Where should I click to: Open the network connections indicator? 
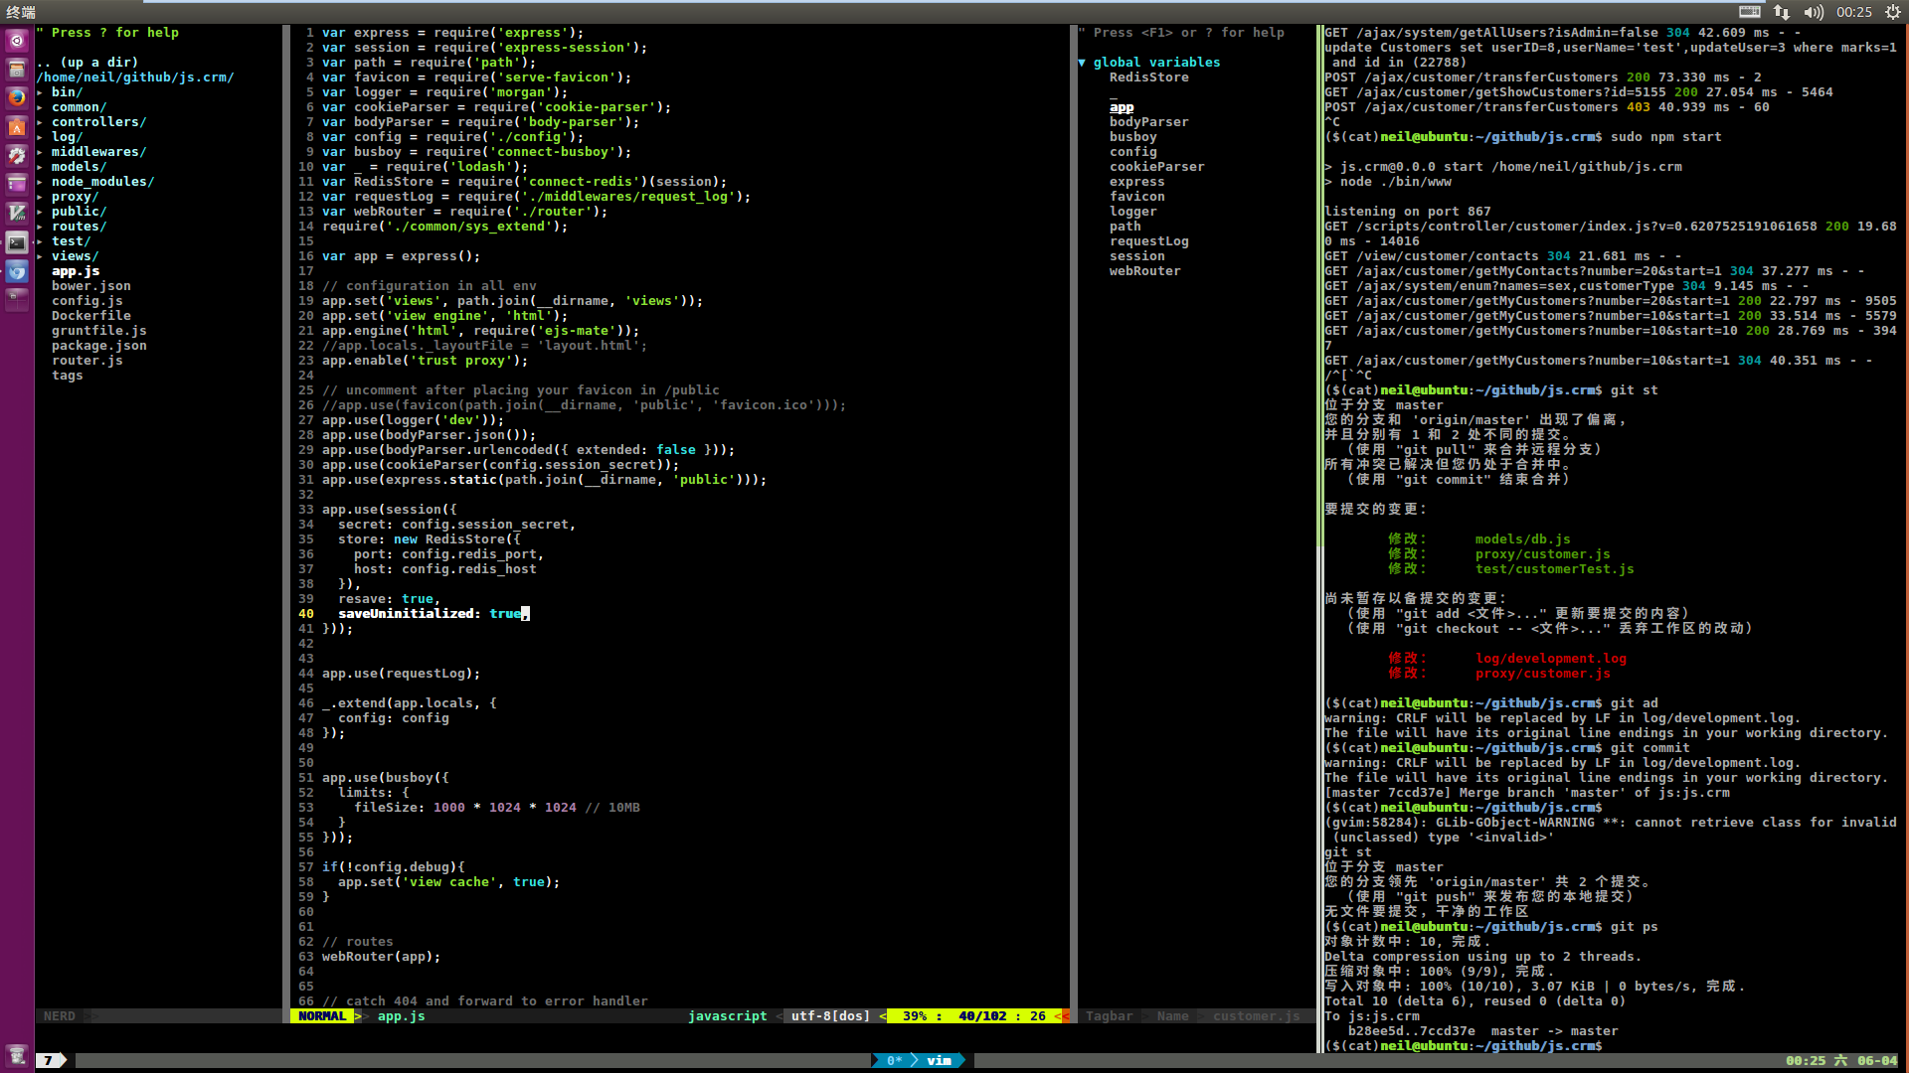(1782, 12)
